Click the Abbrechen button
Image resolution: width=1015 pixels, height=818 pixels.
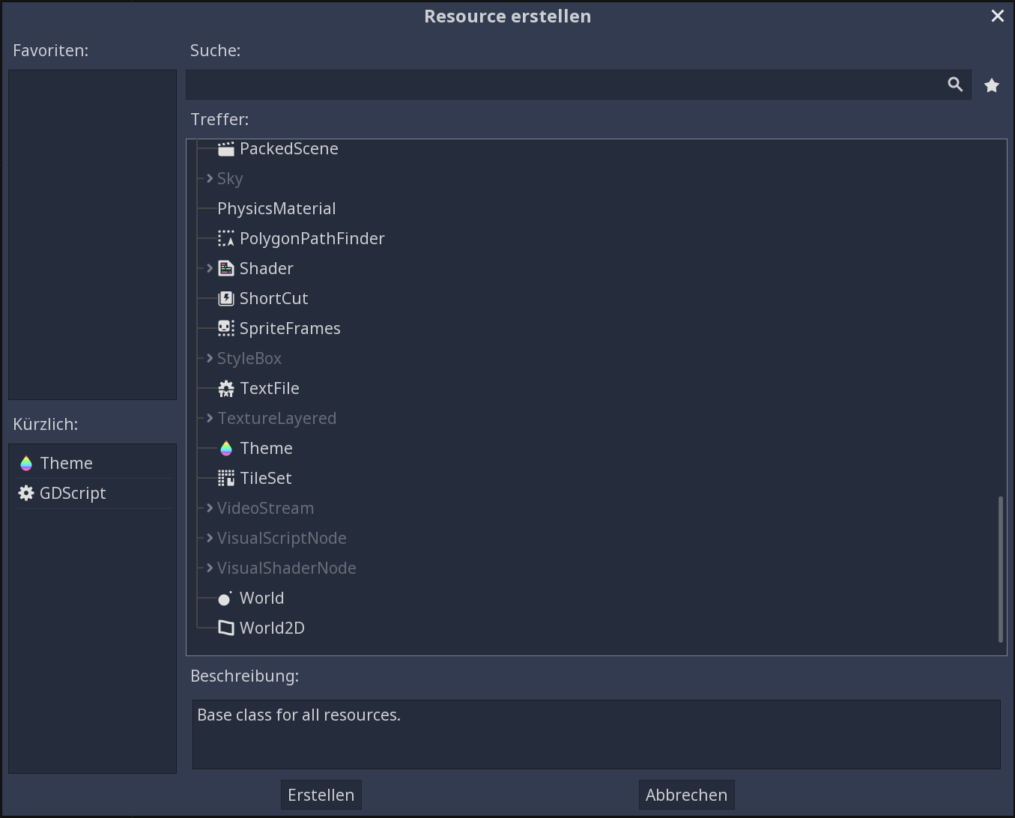(687, 795)
